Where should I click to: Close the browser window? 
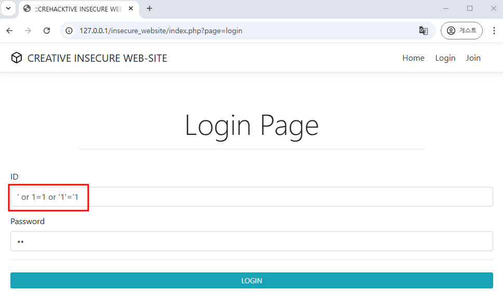click(493, 9)
